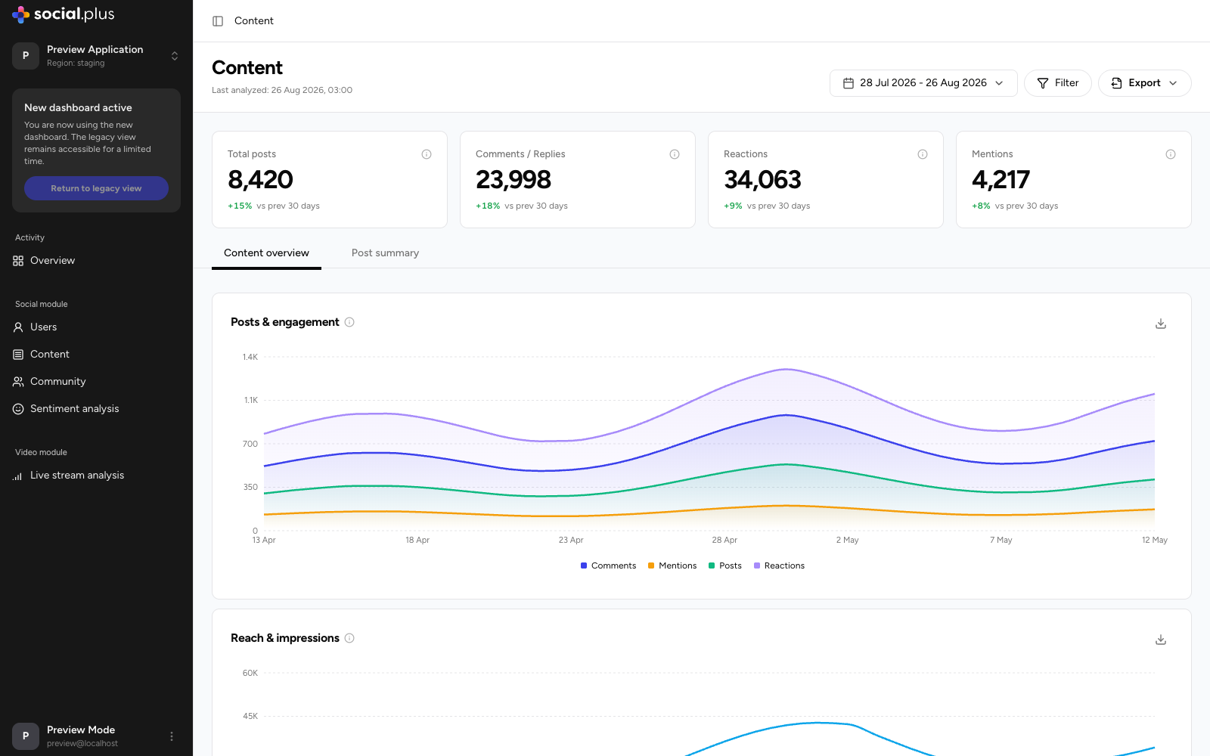Toggle the sidebar panel icon
1210x756 pixels.
(x=218, y=21)
